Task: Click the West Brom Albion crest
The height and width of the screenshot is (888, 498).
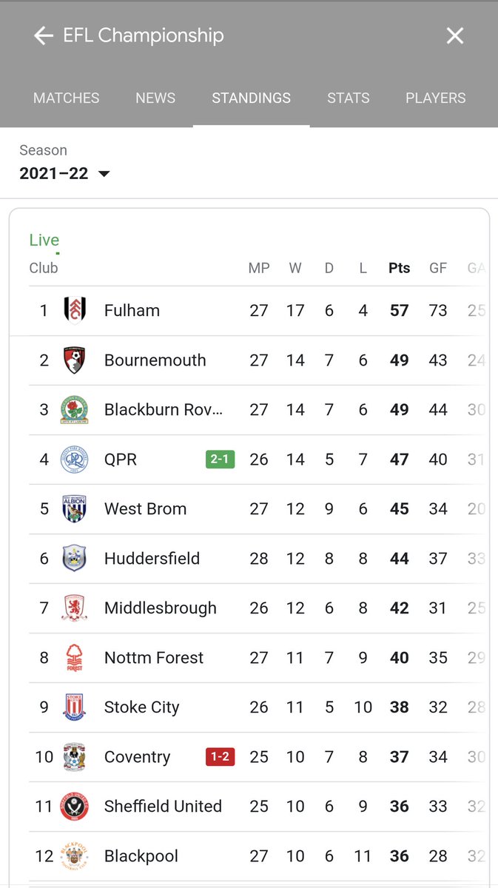Action: click(74, 508)
